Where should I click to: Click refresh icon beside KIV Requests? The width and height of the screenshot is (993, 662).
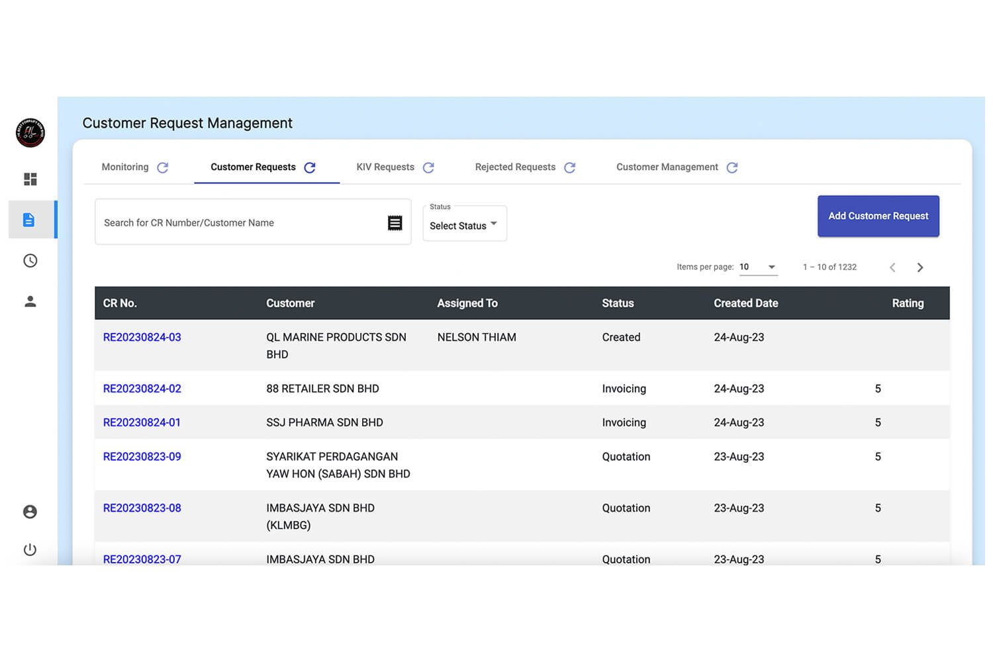[428, 167]
